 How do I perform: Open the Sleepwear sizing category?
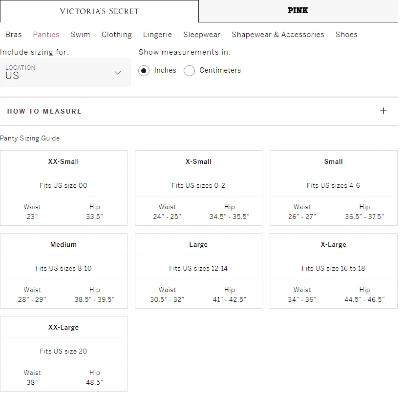coord(202,35)
